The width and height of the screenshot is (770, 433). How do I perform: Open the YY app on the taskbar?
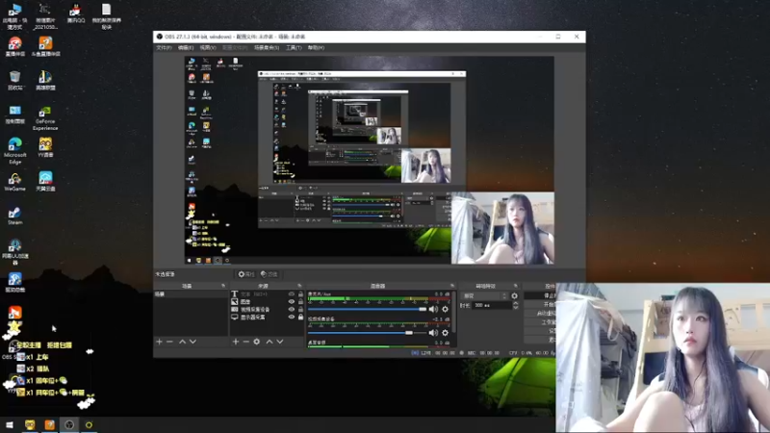[x=30, y=424]
